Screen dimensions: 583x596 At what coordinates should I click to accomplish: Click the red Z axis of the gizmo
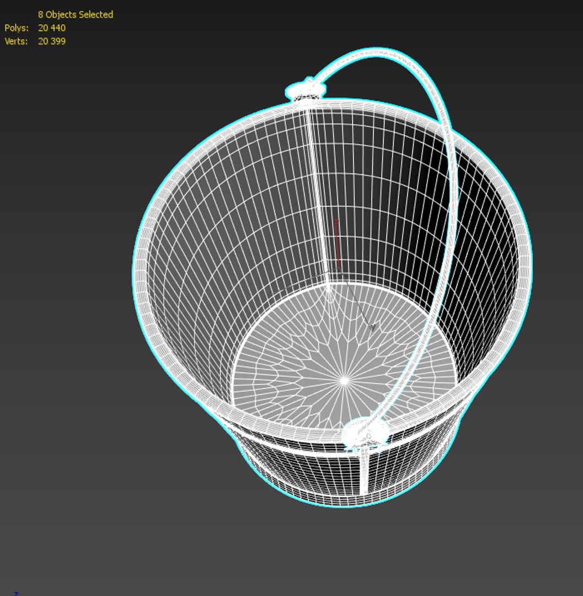click(x=337, y=243)
